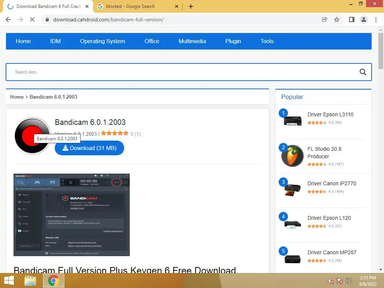Go back using the browser back arrow

tap(8, 19)
